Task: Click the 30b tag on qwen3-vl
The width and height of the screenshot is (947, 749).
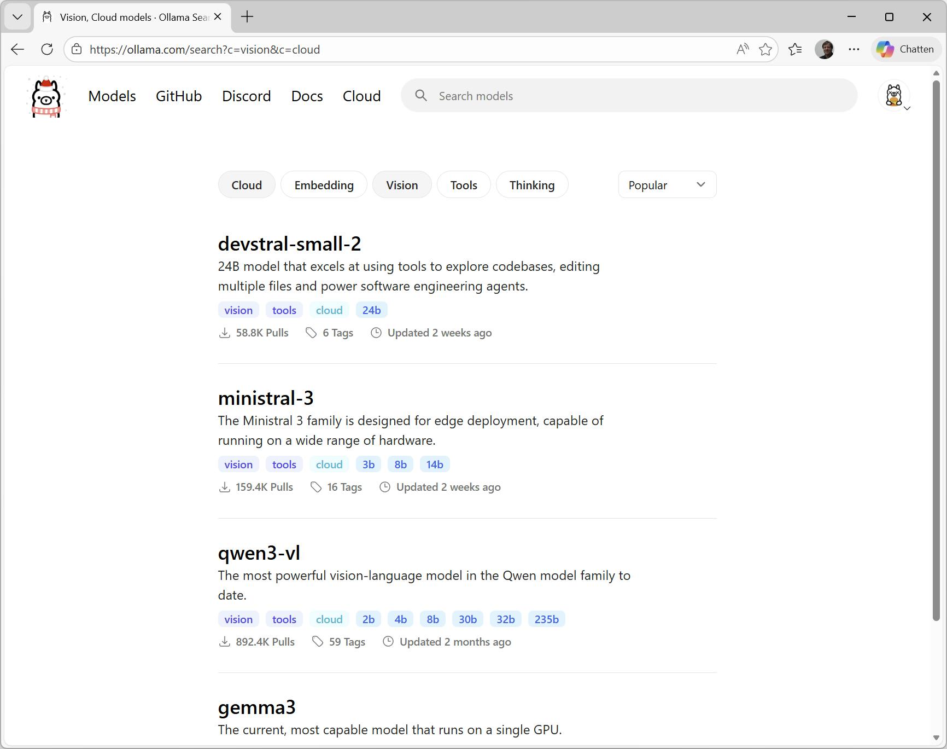Action: pos(467,619)
